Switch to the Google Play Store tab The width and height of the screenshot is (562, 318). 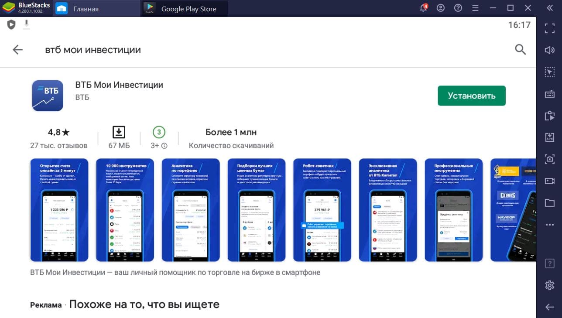185,8
